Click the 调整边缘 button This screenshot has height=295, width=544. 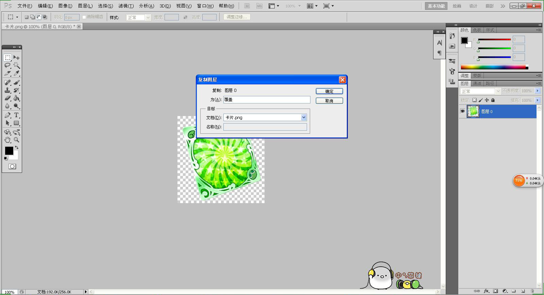click(x=237, y=17)
